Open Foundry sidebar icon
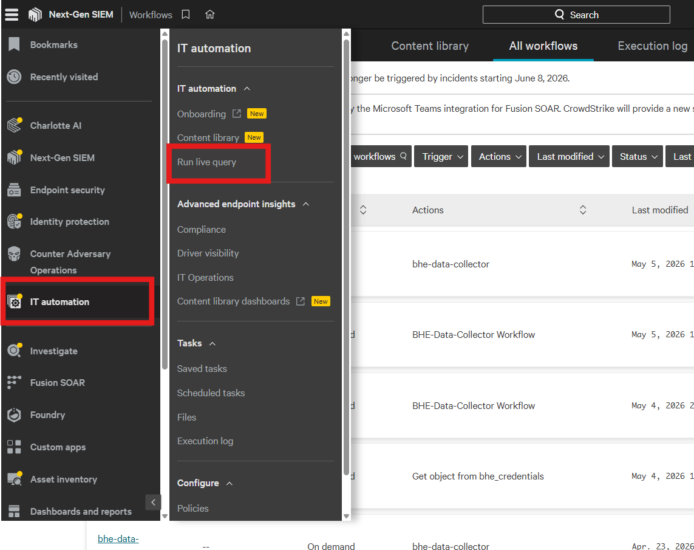 point(14,414)
